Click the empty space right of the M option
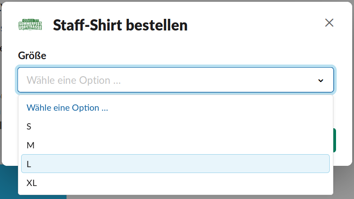 [x=180, y=145]
